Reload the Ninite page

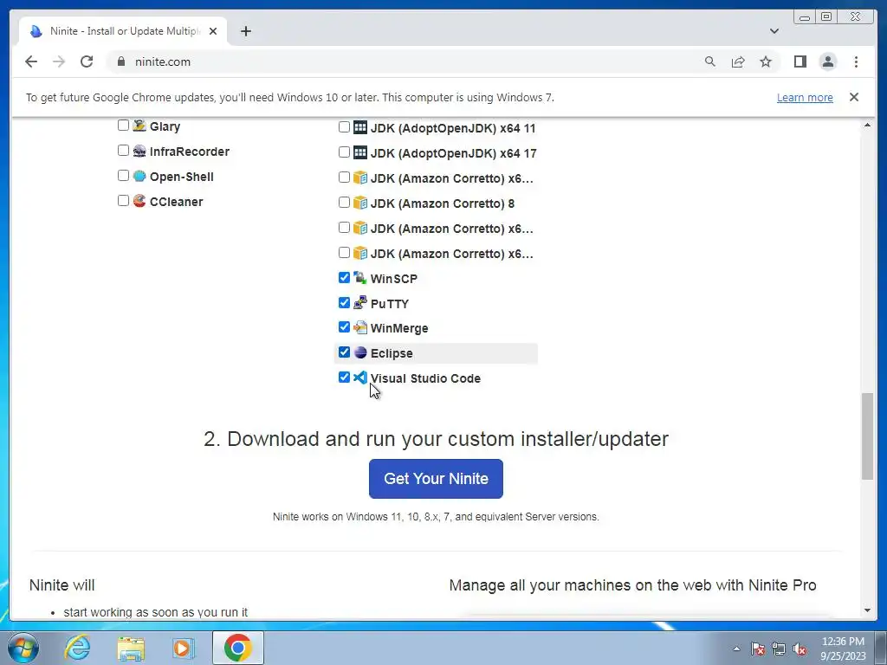[x=87, y=61]
